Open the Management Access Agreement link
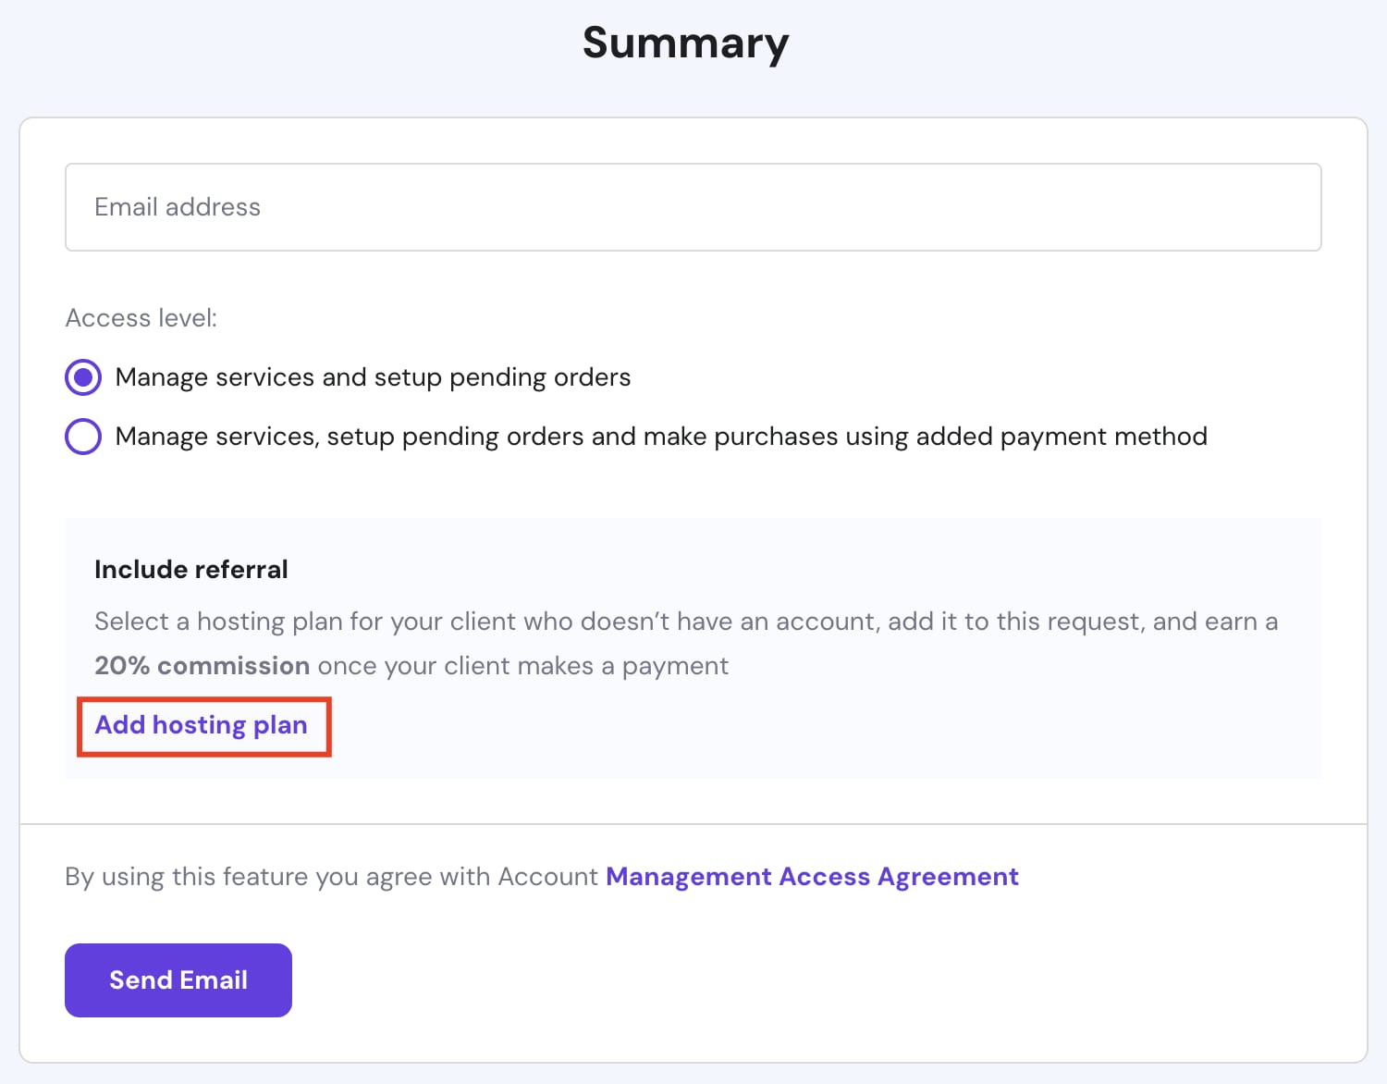 click(812, 877)
